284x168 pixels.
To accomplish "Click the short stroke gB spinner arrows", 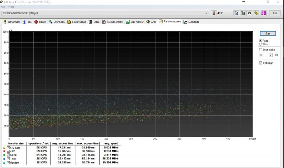I will tap(271, 55).
